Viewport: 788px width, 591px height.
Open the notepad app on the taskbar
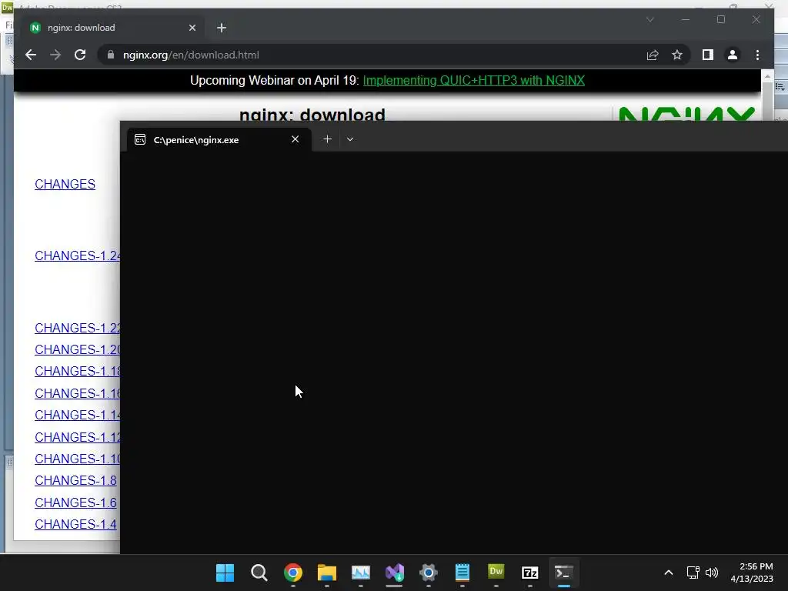click(462, 573)
